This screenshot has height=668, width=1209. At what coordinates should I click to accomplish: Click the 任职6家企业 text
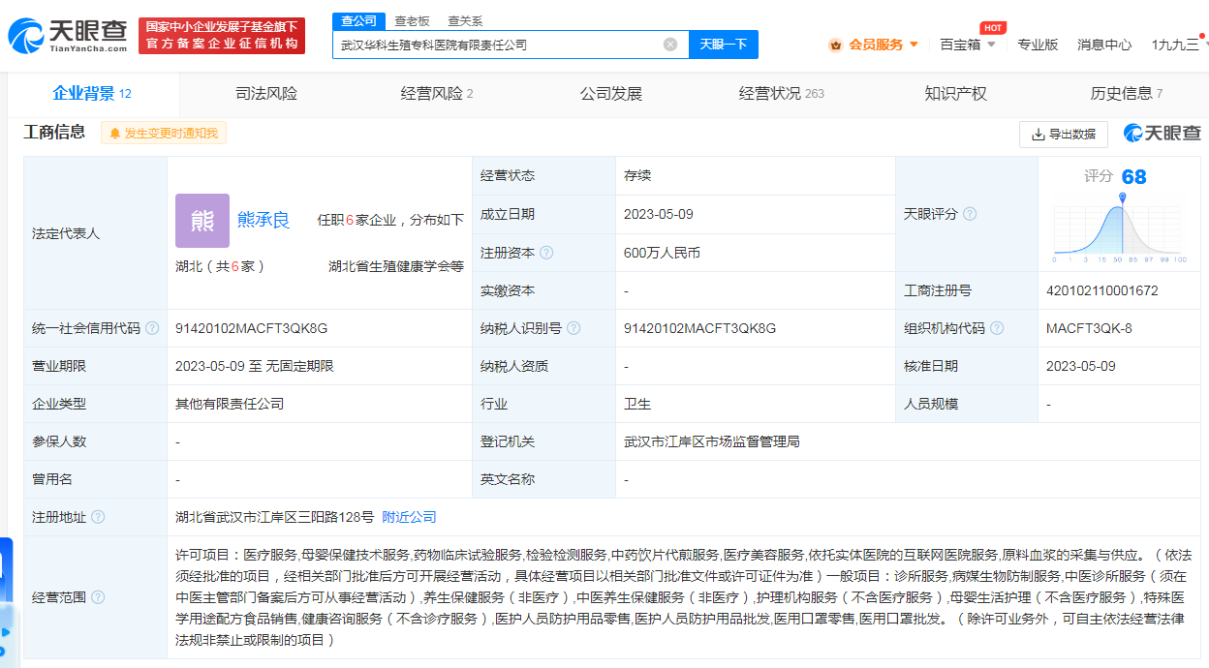click(x=356, y=220)
